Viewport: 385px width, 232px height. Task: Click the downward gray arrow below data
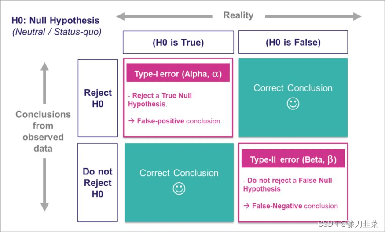(x=44, y=185)
